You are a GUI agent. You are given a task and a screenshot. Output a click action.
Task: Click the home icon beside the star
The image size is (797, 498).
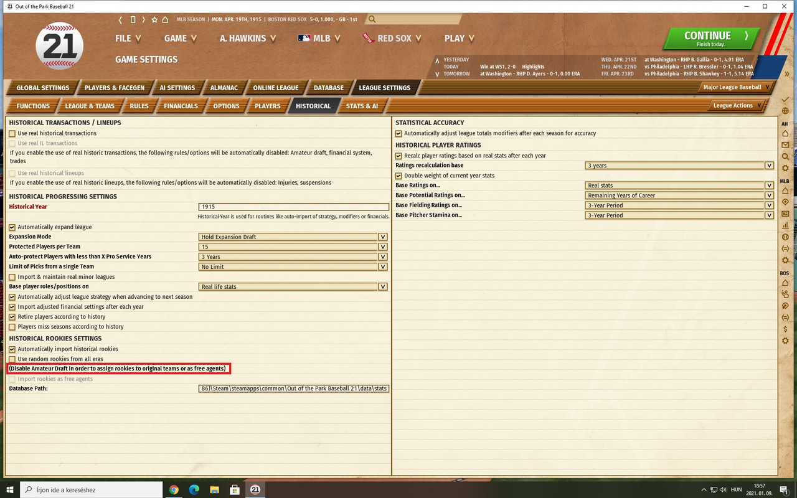(165, 19)
